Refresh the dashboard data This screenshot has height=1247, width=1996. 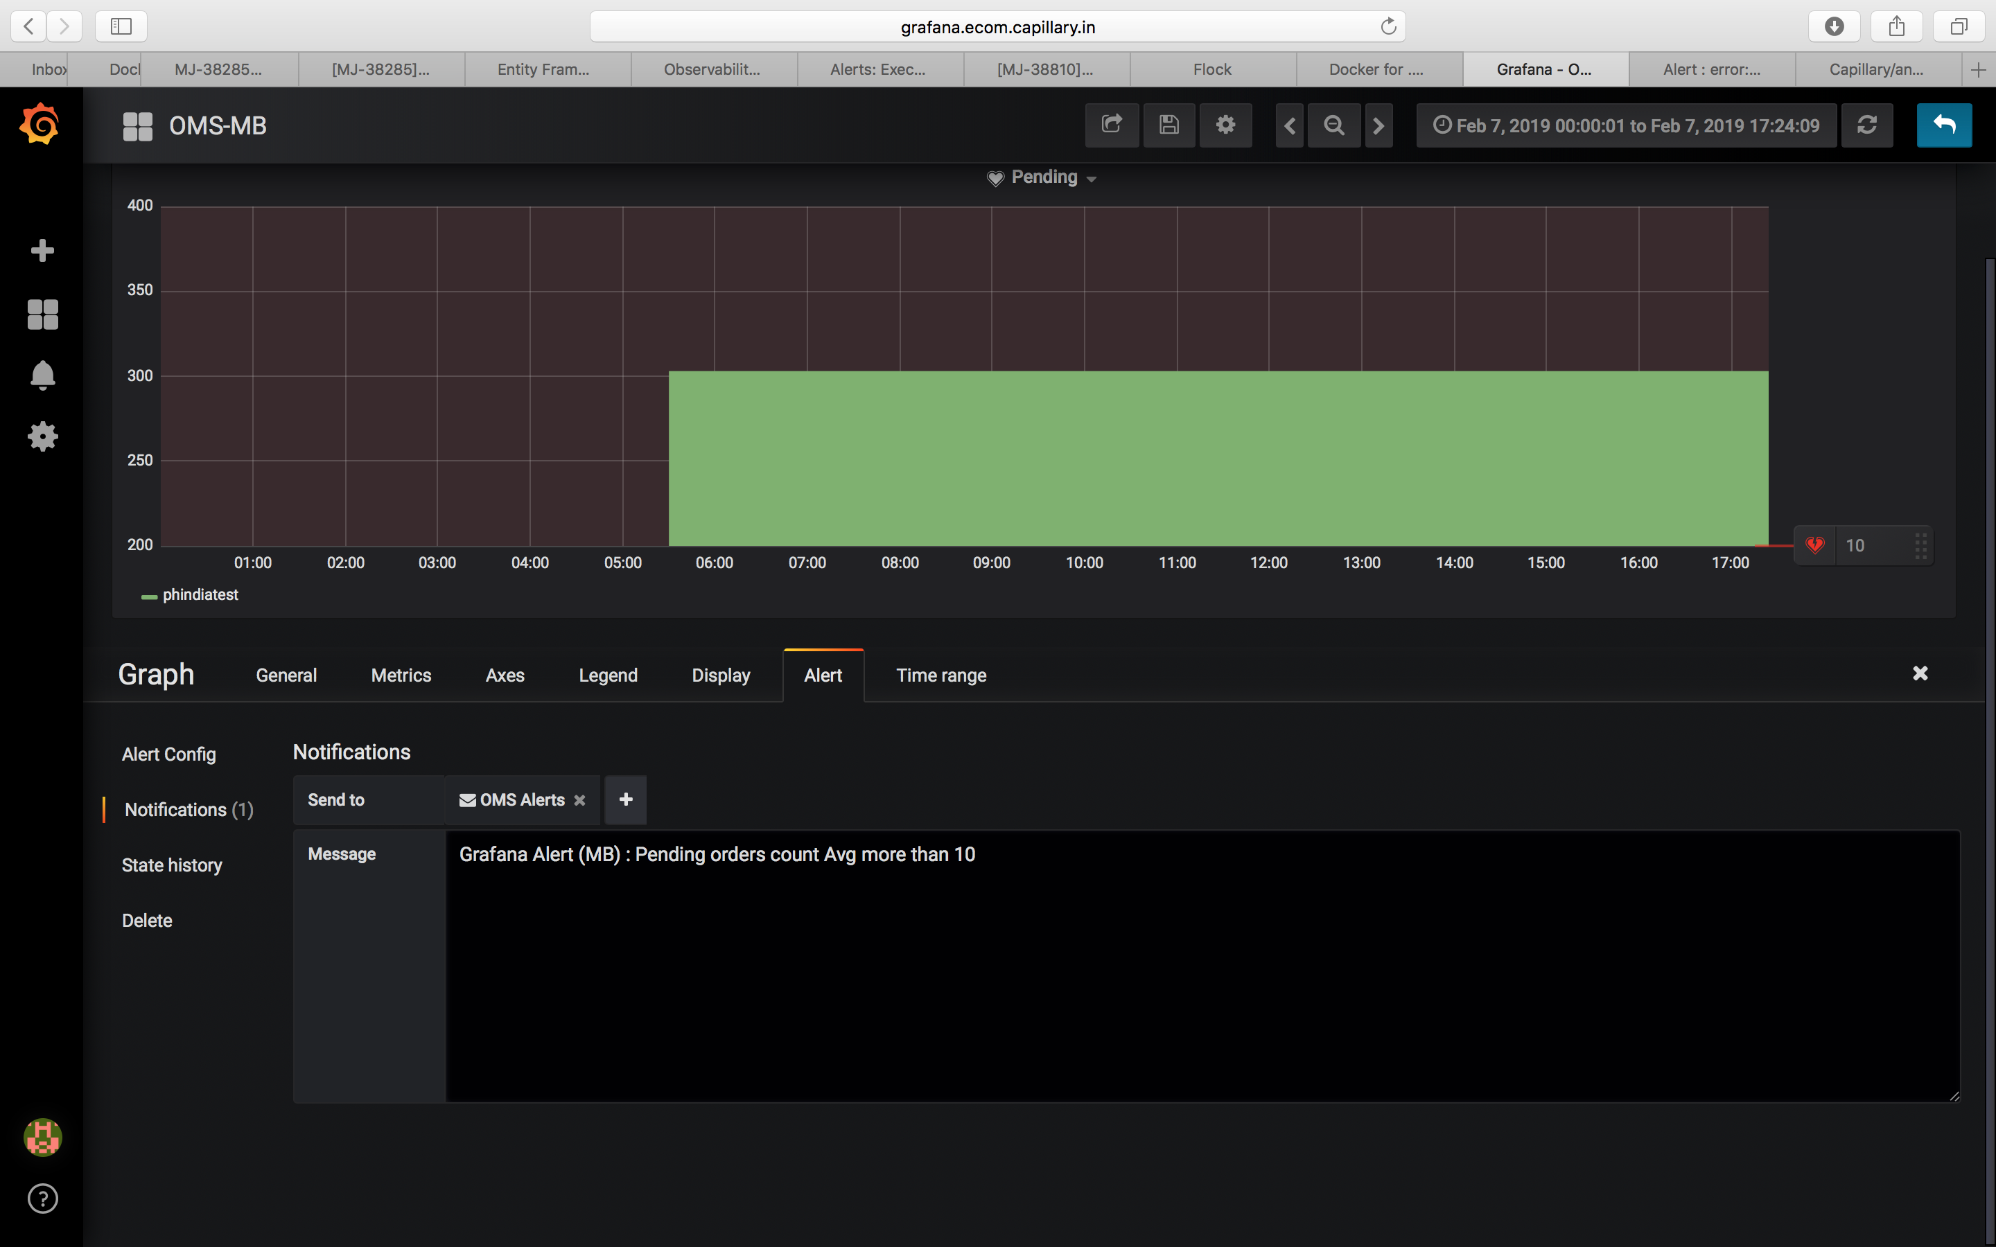(x=1867, y=125)
